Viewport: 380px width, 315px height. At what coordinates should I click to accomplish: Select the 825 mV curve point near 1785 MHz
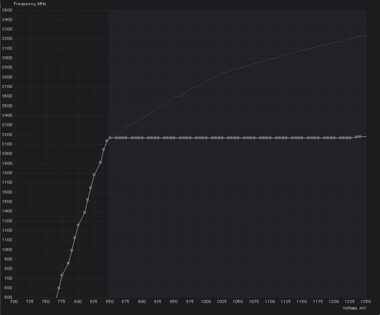tap(94, 175)
